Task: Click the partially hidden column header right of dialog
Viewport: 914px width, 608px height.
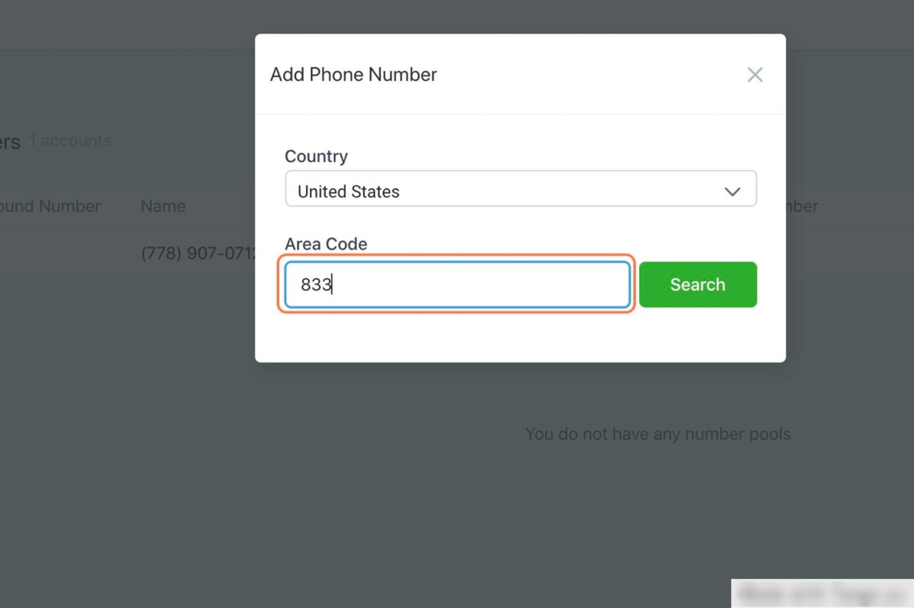Action: (803, 206)
